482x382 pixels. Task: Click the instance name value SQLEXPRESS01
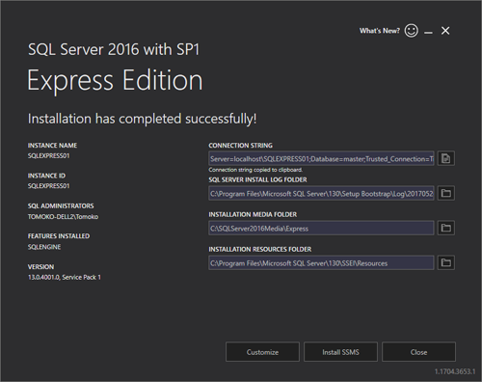pos(48,155)
